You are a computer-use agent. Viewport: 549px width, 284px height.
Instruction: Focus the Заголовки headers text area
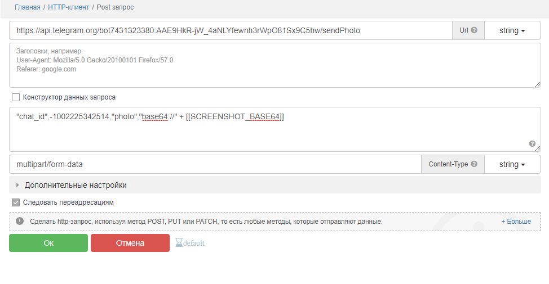(x=271, y=65)
